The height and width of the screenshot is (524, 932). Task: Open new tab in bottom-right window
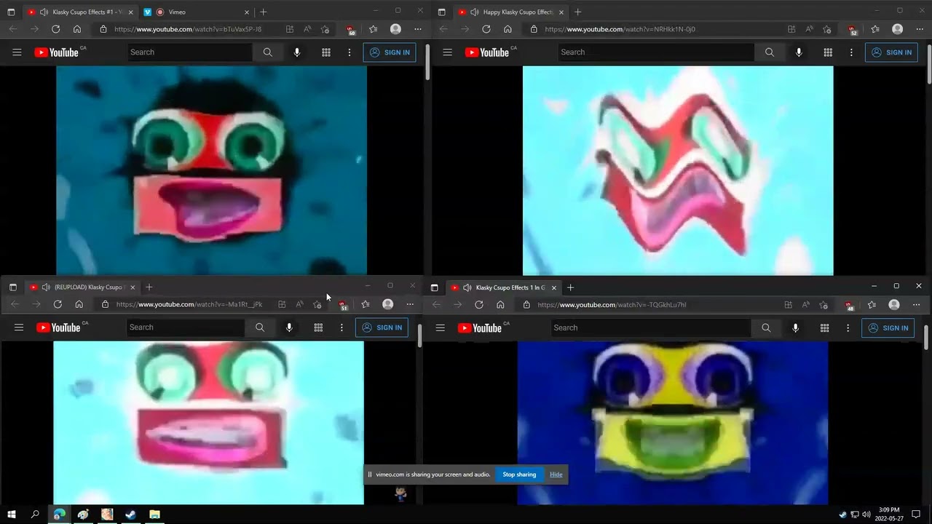click(570, 287)
